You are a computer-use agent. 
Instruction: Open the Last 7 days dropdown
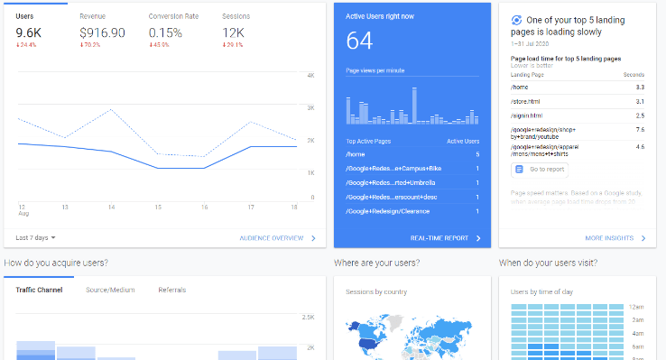pos(36,237)
